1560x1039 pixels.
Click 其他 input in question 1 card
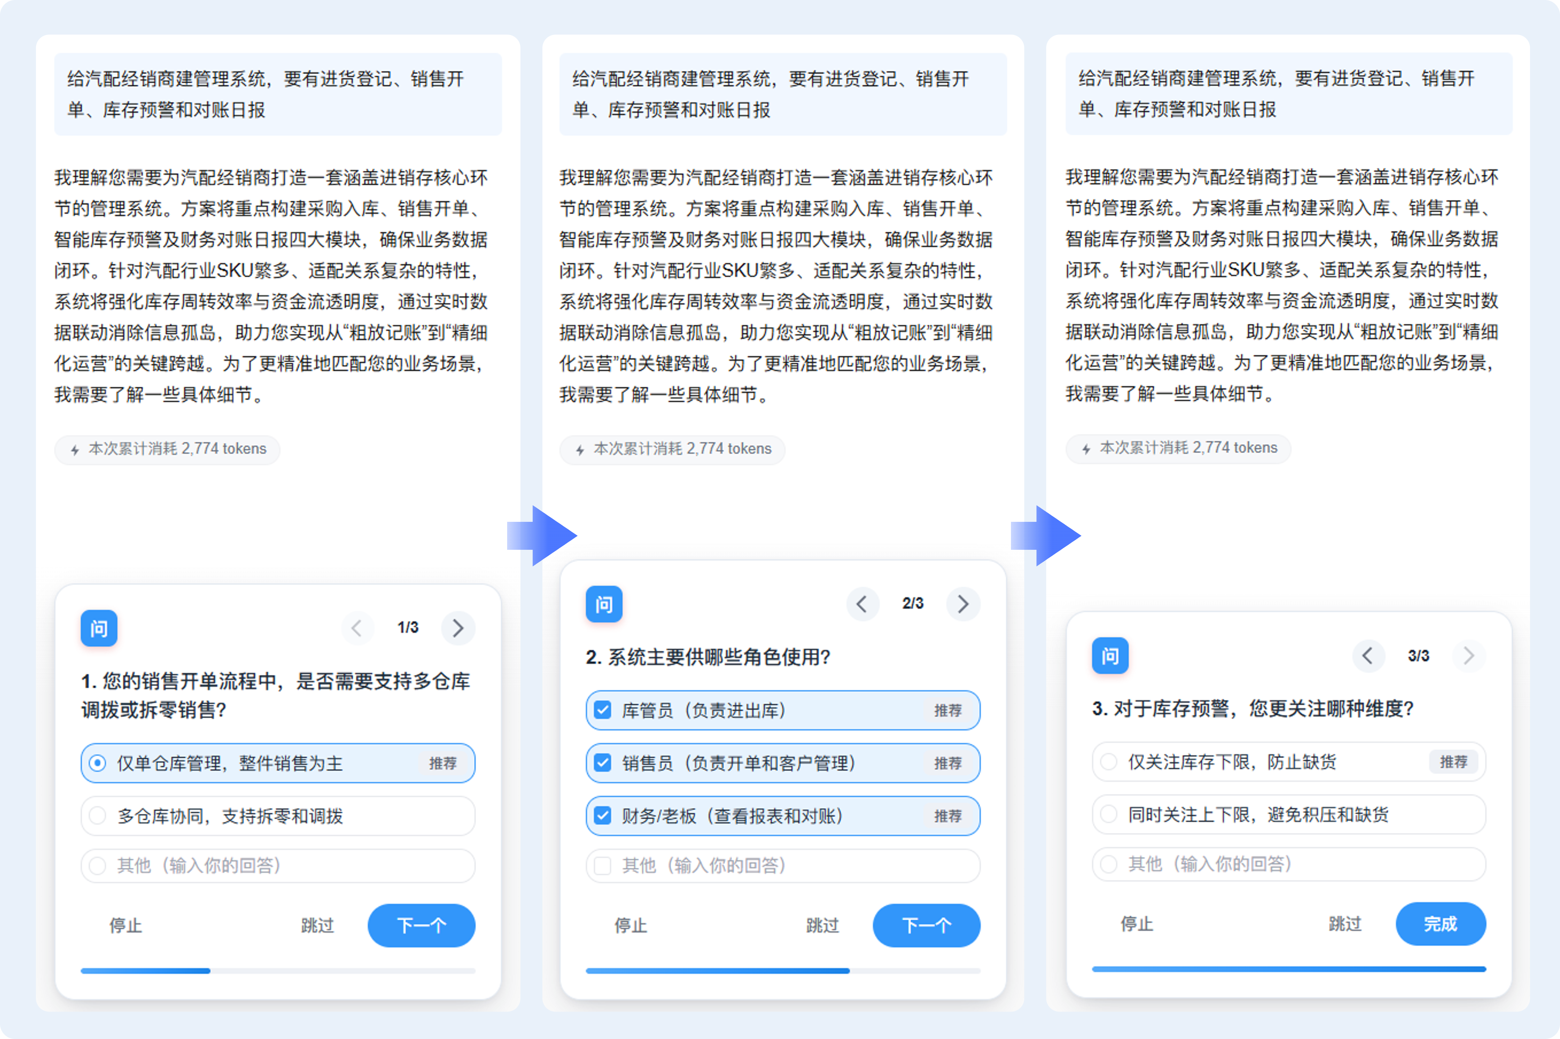(x=278, y=865)
